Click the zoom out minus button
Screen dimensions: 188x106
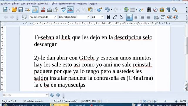pos(155,101)
